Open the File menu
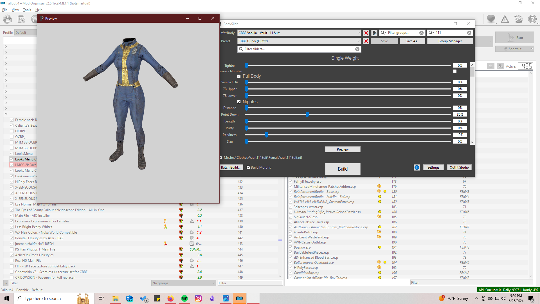The image size is (540, 304). (5, 10)
